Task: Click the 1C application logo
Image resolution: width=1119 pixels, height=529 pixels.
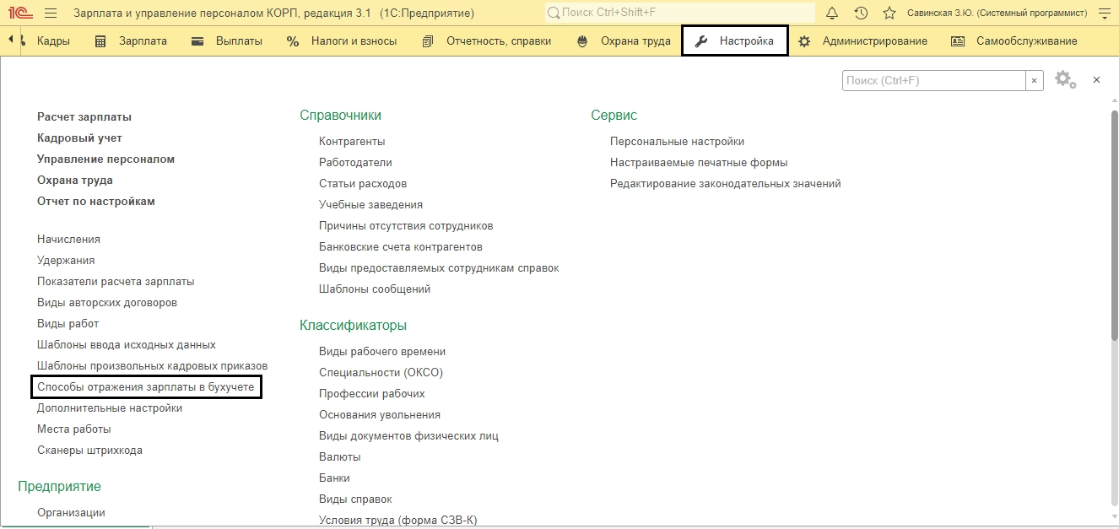Action: [19, 13]
